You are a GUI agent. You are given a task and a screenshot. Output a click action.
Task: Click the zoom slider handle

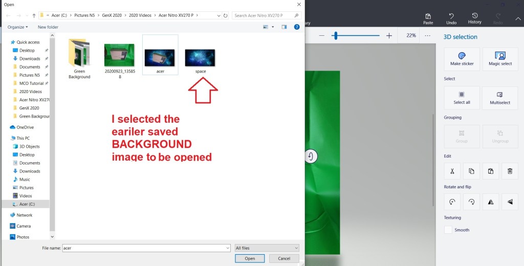pos(336,36)
